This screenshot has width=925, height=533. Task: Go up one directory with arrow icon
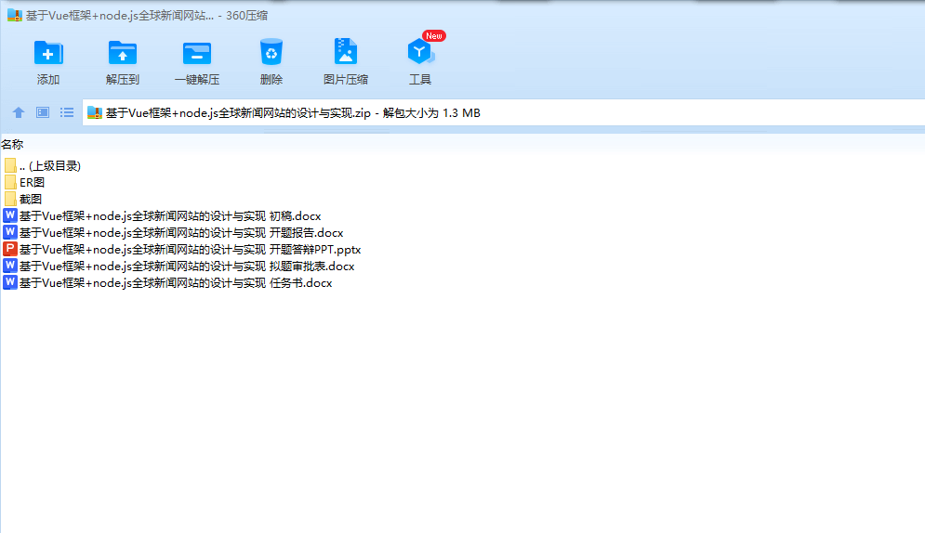(19, 112)
